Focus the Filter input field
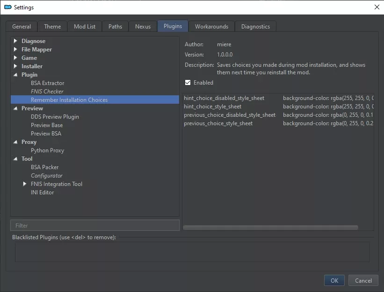 (95, 225)
